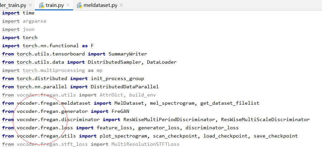Viewport: 322px width, 149px height.
Task: Switch to the der_train.py tab
Action: click(x=12, y=5)
